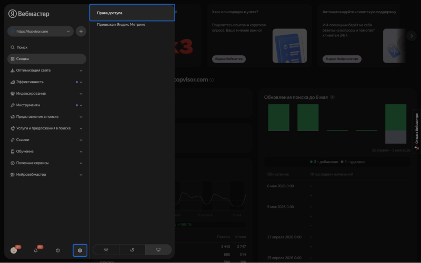Open Права доступа settings item

[132, 13]
